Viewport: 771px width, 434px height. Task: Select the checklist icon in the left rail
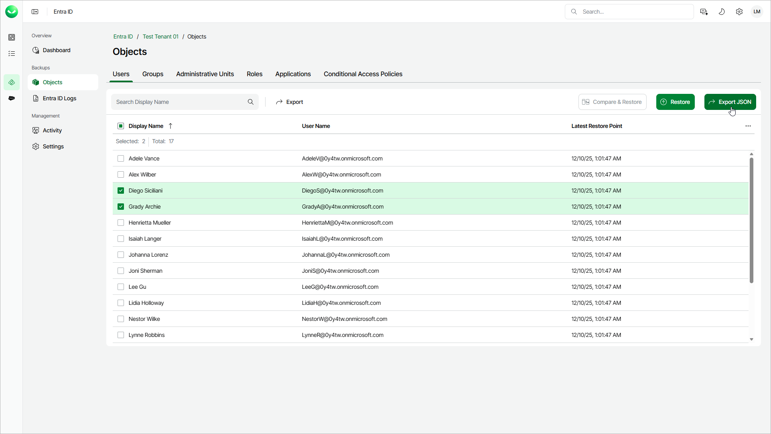pyautogui.click(x=12, y=53)
